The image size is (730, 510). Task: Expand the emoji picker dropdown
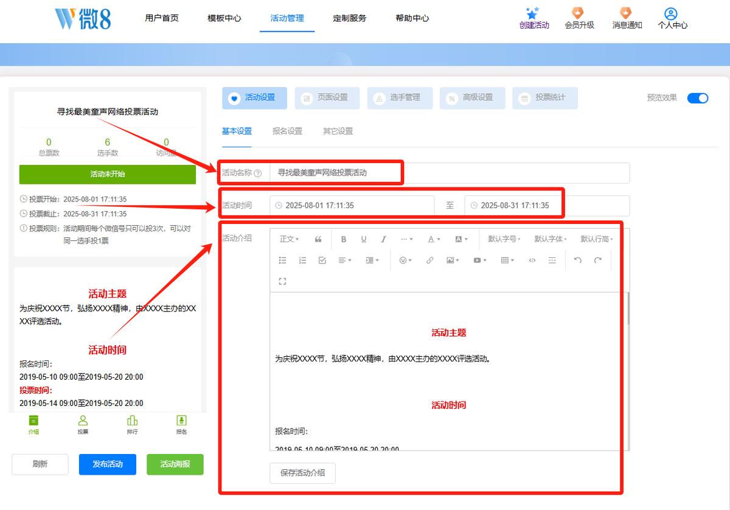405,260
